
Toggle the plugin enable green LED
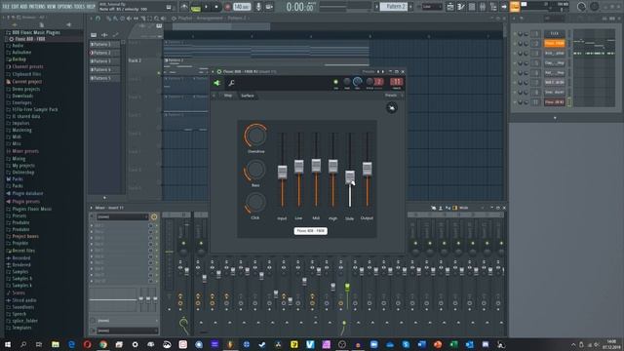click(x=335, y=82)
